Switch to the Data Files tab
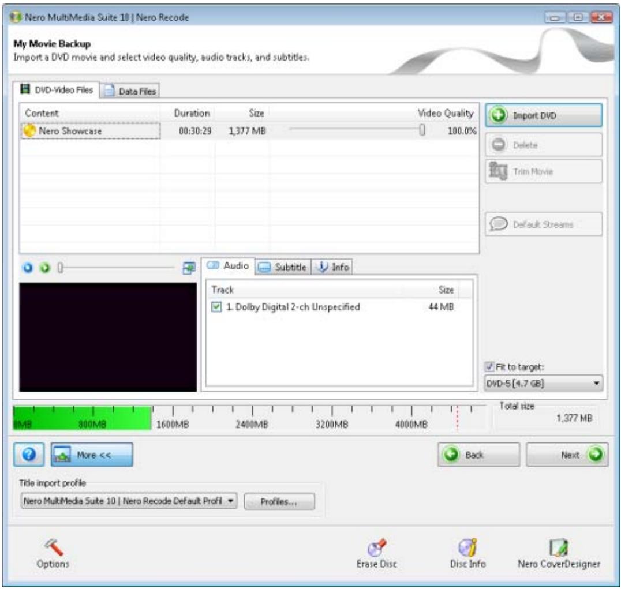This screenshot has width=621, height=589. (x=130, y=91)
